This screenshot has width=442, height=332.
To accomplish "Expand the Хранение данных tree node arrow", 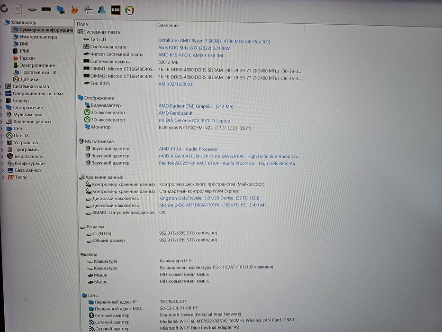I will click(x=2, y=122).
